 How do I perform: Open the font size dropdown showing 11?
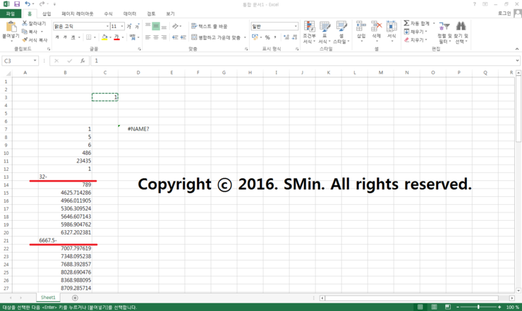point(122,26)
